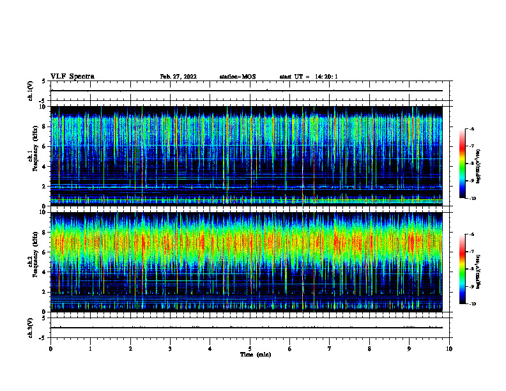Viewport: 506px width, 391px height.
Task: Click the "Time (min)" axis label
Action: (256, 355)
